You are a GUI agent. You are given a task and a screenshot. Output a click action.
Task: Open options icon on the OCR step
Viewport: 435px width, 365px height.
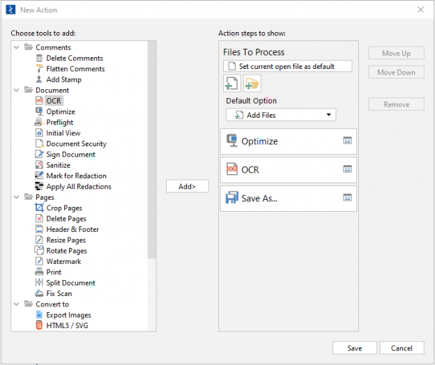coord(346,169)
